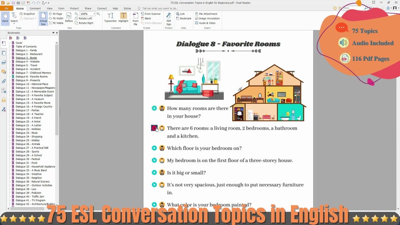Take a SnapShot of the page

(x=27, y=14)
